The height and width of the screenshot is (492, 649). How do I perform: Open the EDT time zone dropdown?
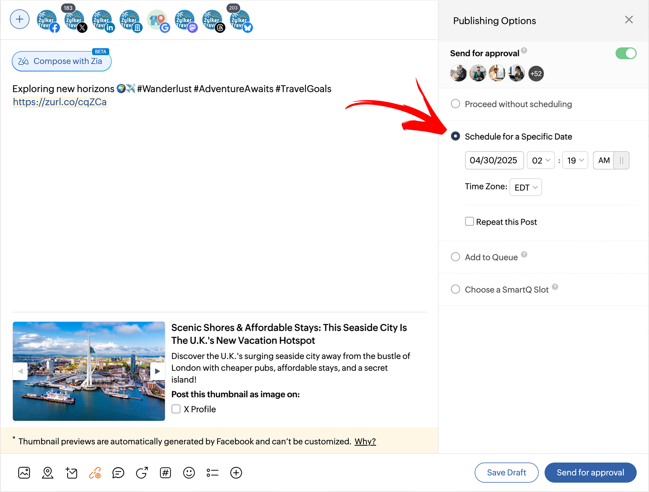526,187
